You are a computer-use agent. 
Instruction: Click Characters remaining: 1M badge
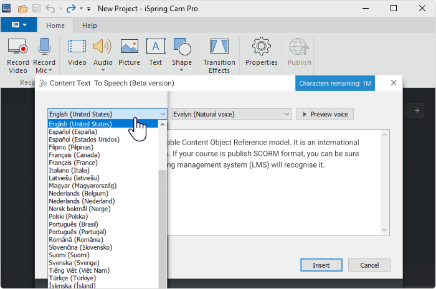(335, 83)
